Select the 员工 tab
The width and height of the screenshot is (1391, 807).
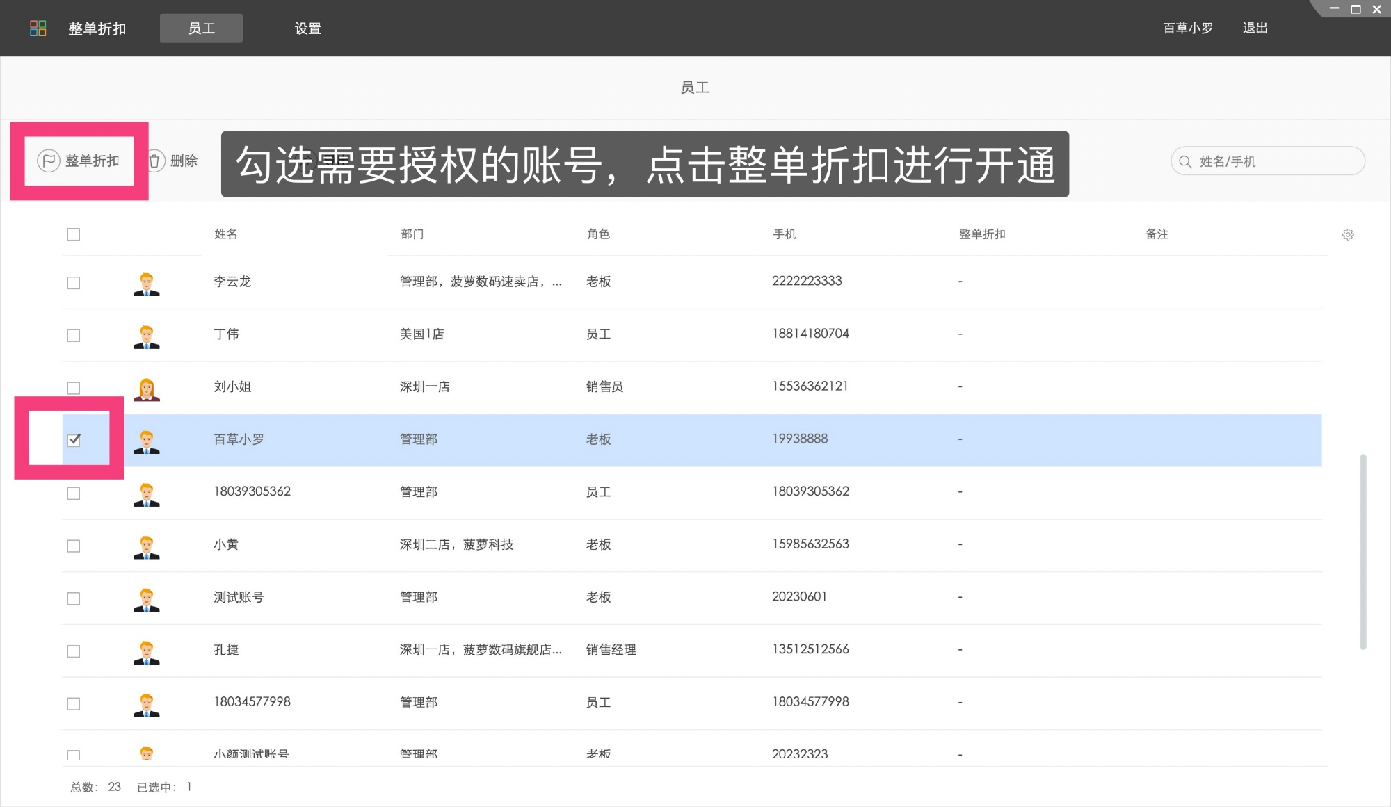point(201,28)
